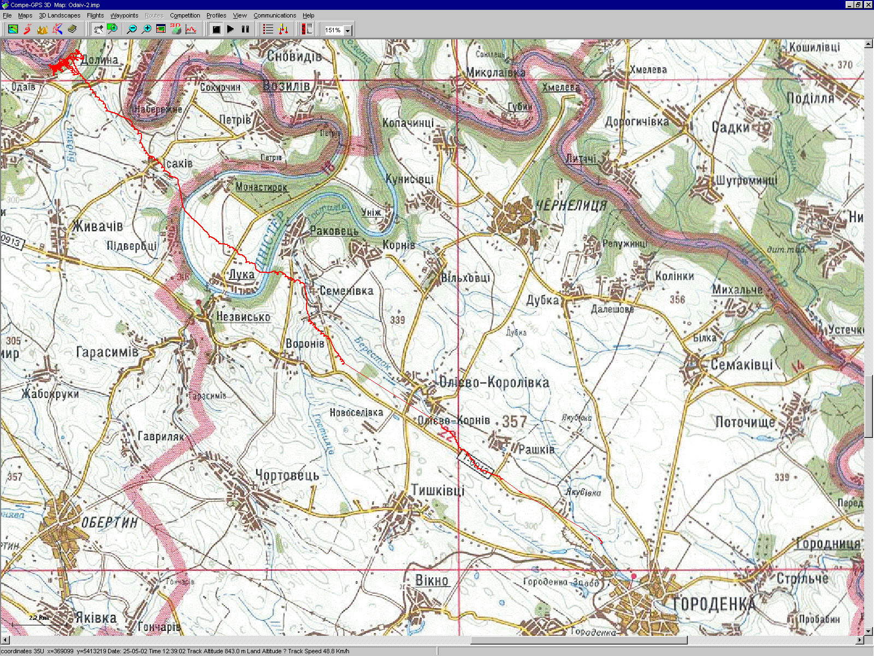Screen dimensions: 874x656
Task: Open the 3D Landscapes menu
Action: click(x=60, y=15)
